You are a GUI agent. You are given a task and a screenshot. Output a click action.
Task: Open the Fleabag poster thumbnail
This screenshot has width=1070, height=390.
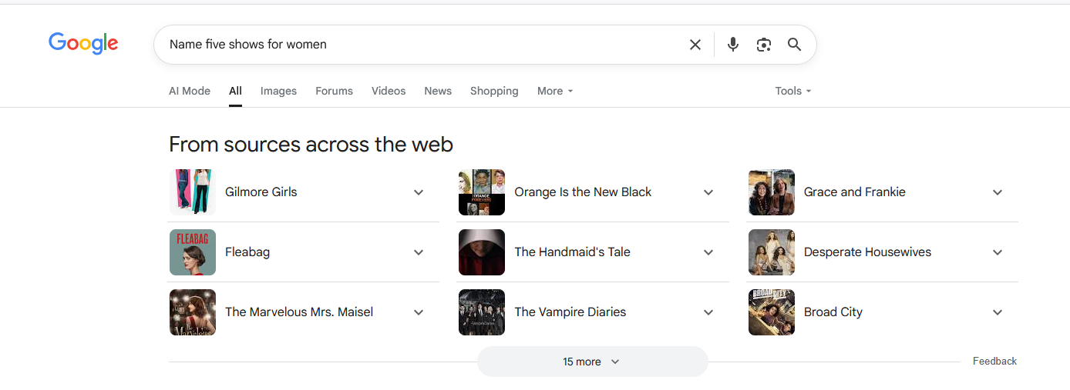point(193,252)
